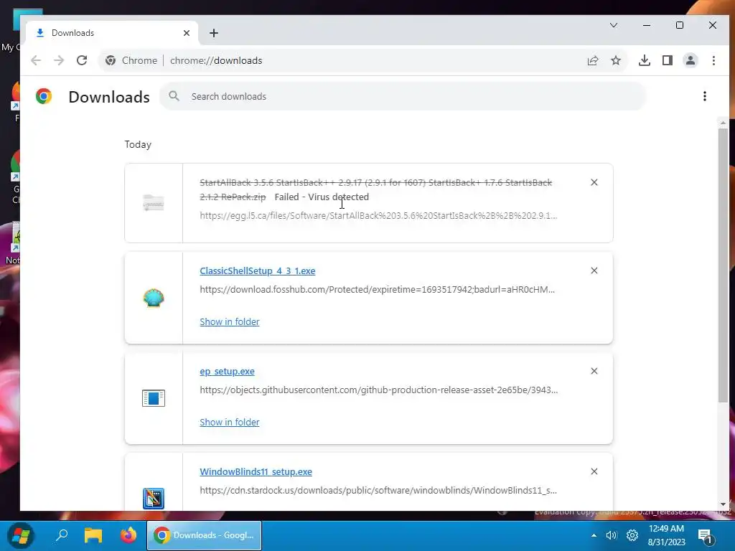Open the volume speaker tray icon
Image resolution: width=735 pixels, height=551 pixels.
click(x=612, y=535)
